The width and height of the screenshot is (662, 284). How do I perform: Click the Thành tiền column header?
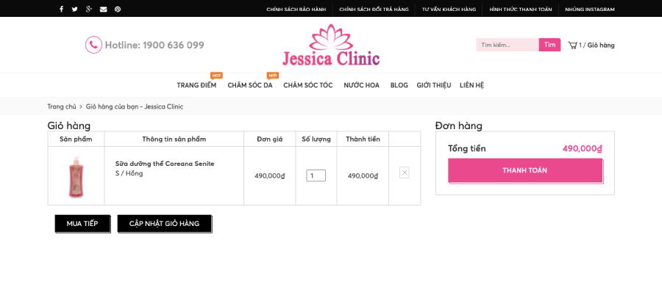click(x=363, y=139)
